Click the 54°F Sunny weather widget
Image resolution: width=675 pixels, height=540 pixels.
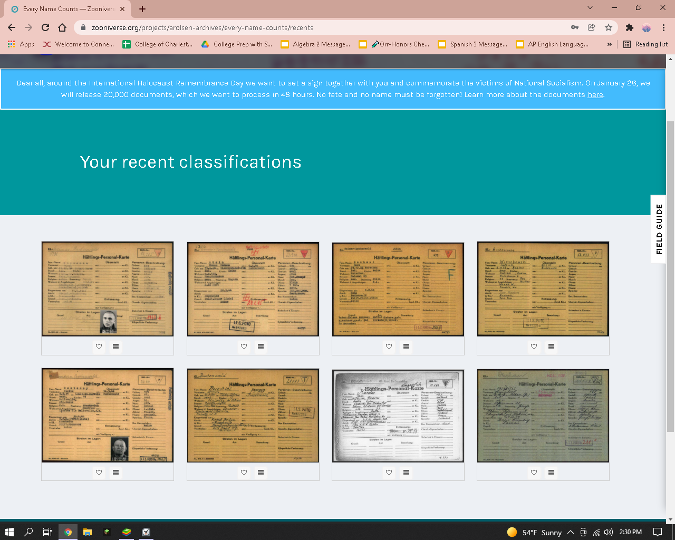coord(534,532)
